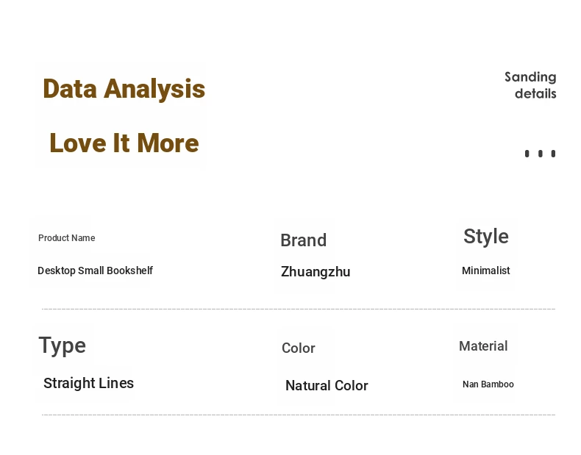Click the Style label
This screenshot has width=581, height=455.
point(486,237)
